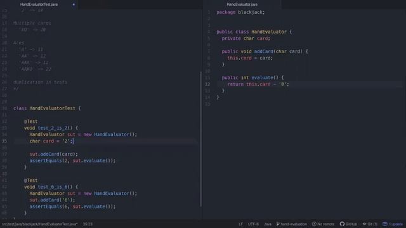This screenshot has height=228, width=406.
Task: Click the @Test annotation above test_2_is_2
Action: [x=31, y=122]
